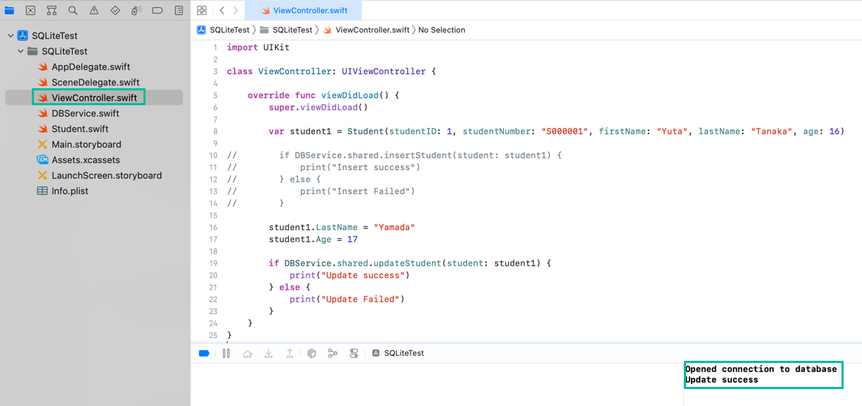
Task: Click the Swift icon beside DBService.swift
Action: [x=42, y=114]
